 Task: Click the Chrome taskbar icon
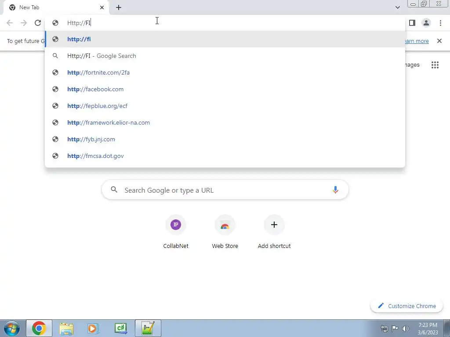click(39, 328)
